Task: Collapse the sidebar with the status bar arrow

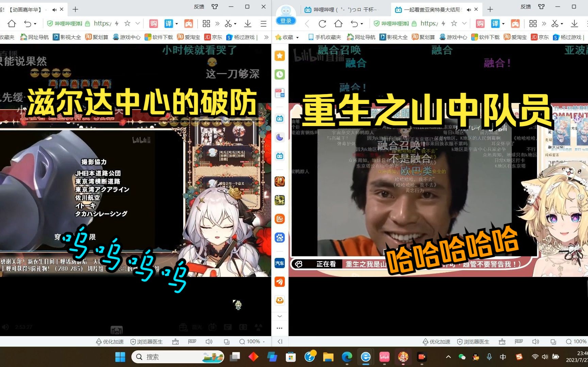Action: pyautogui.click(x=280, y=342)
